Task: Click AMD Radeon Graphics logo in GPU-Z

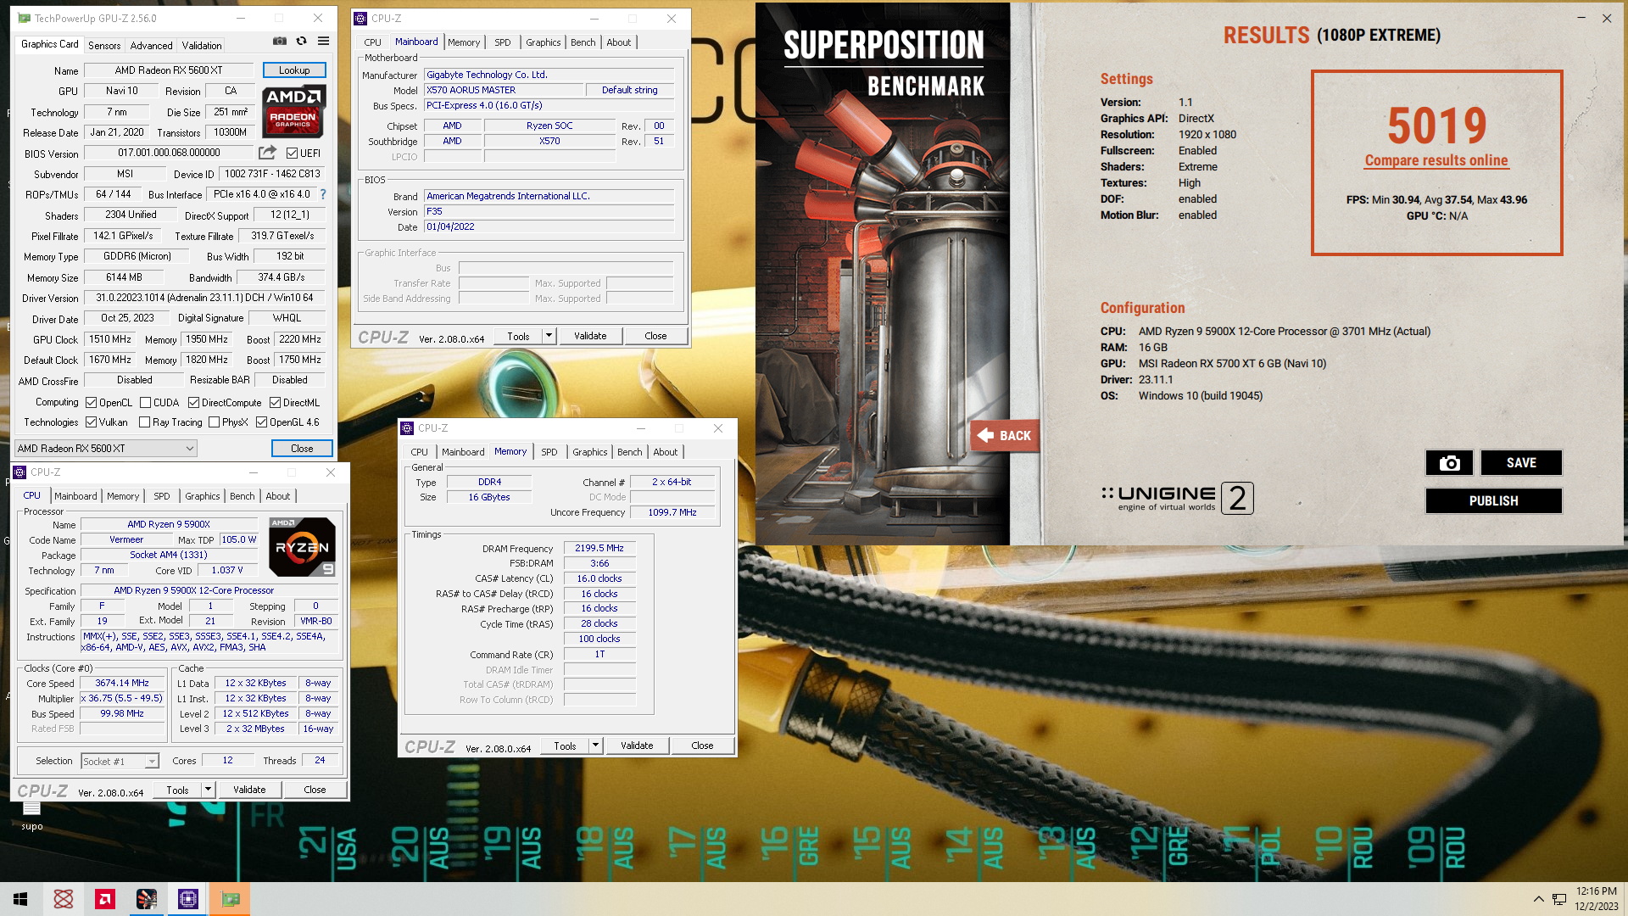Action: click(x=293, y=112)
